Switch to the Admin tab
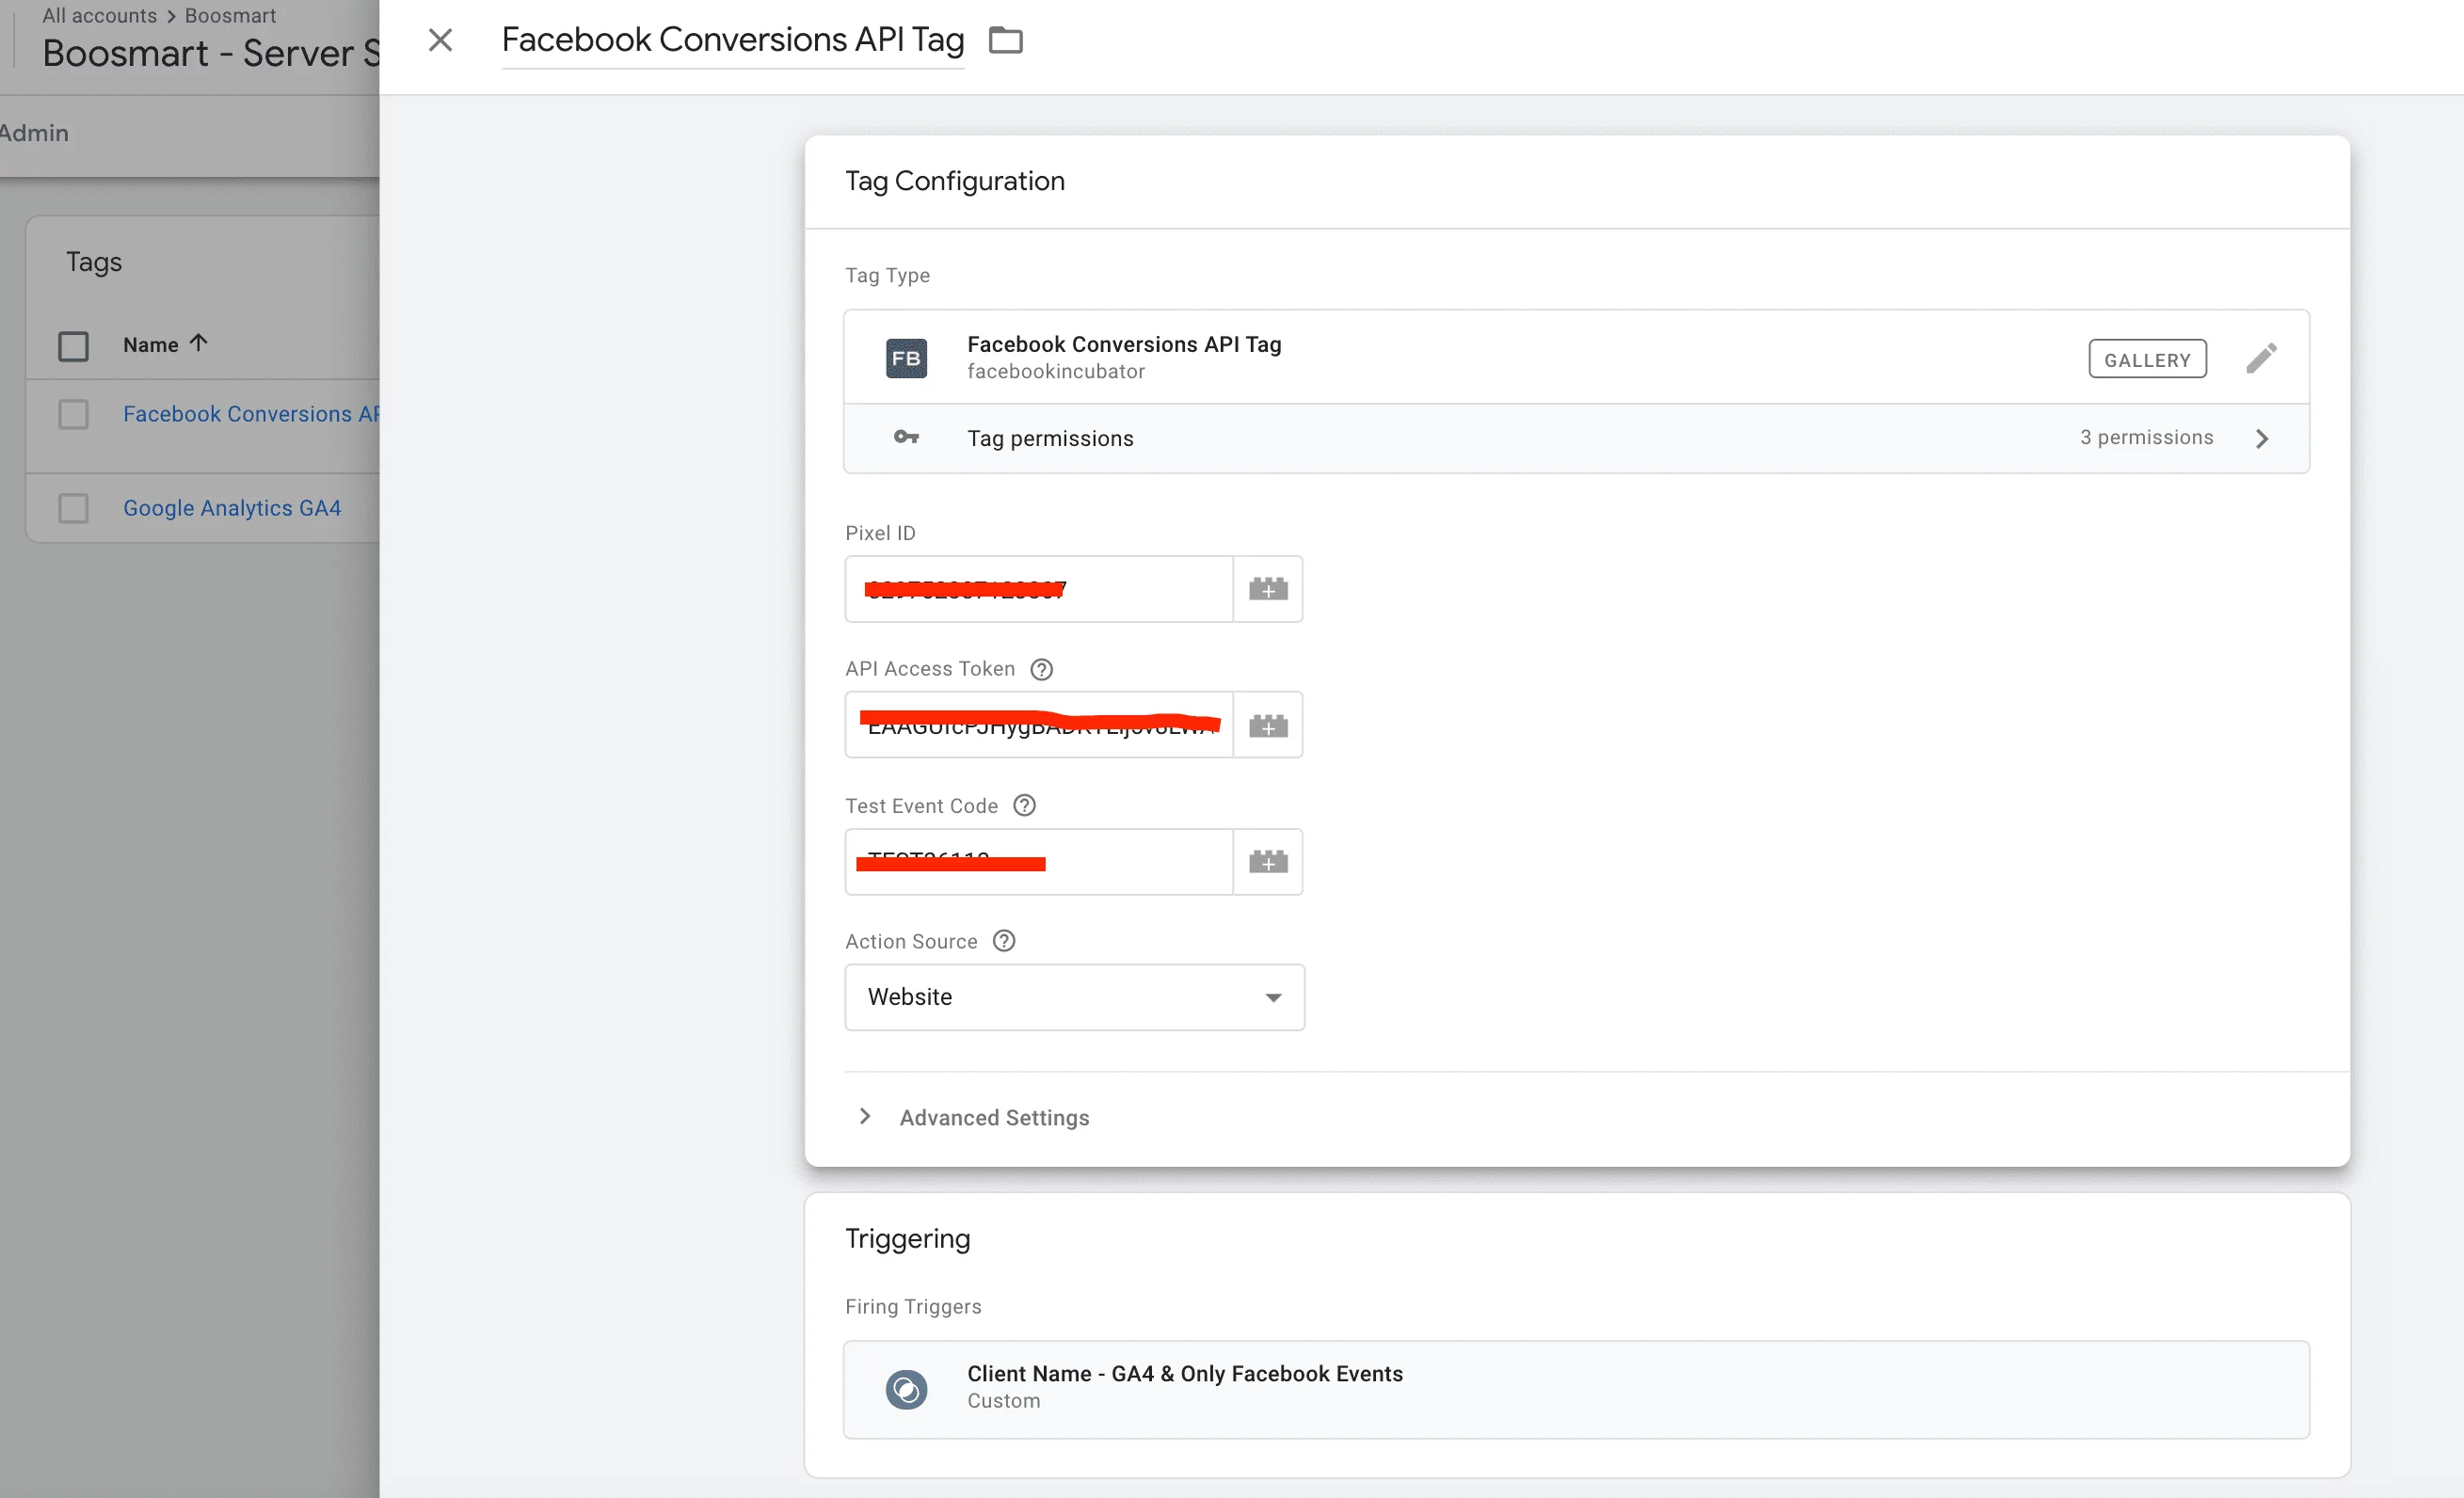 pyautogui.click(x=34, y=133)
